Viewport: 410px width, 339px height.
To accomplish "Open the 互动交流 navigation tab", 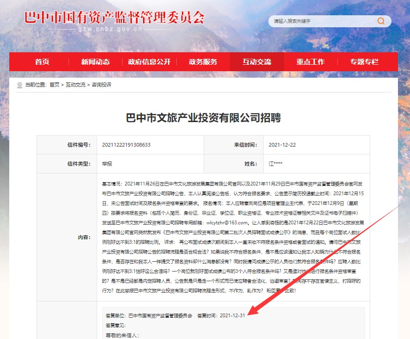I will point(257,62).
